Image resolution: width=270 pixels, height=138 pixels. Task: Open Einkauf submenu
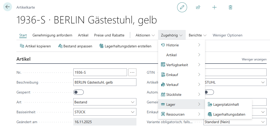(x=182, y=75)
